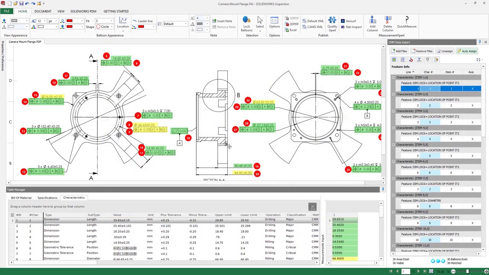
Task: Publish the report to Excel
Action: pos(291,30)
